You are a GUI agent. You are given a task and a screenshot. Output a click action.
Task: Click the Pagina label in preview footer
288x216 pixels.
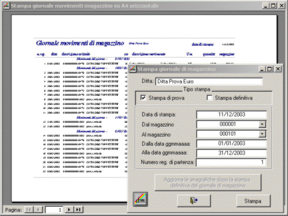point(13,210)
